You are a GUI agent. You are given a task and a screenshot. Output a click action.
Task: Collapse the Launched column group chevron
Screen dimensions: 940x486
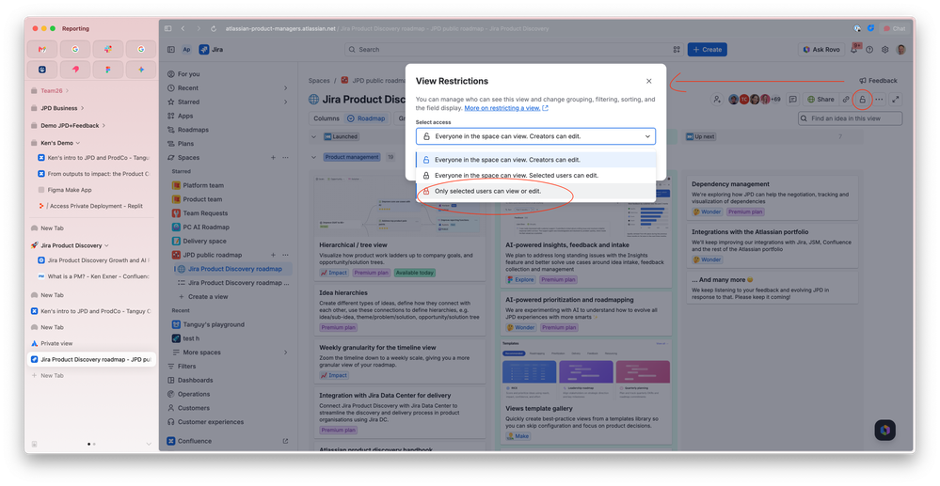pos(313,136)
